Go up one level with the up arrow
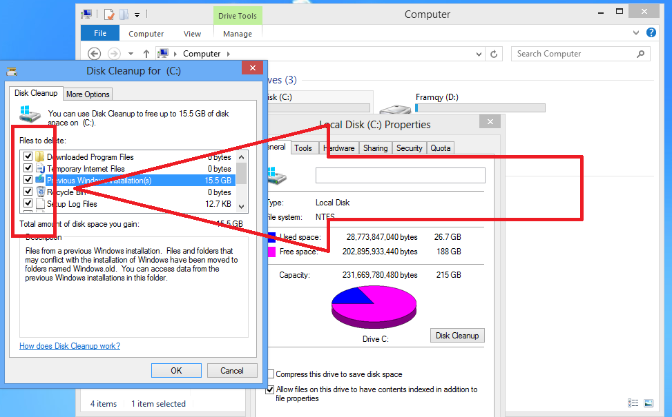This screenshot has width=672, height=417. click(x=146, y=54)
